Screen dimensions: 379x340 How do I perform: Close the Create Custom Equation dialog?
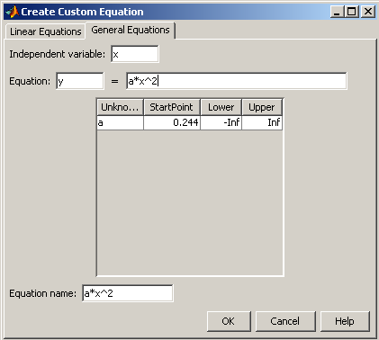(368, 12)
